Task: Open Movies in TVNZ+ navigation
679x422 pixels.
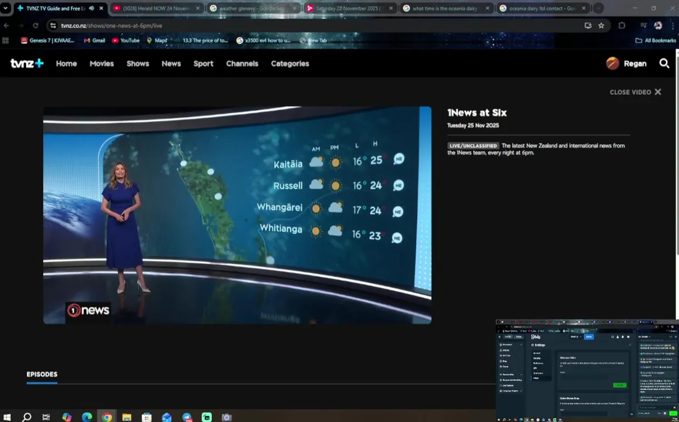Action: click(x=102, y=63)
